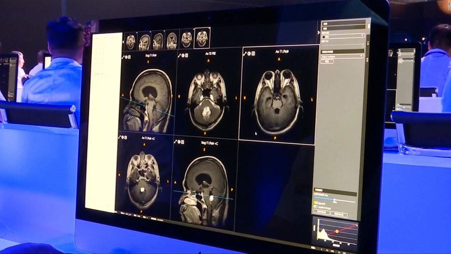Click the round icon in Ax T2 FSE viewport
The height and width of the screenshot is (254, 451).
pyautogui.click(x=183, y=55)
